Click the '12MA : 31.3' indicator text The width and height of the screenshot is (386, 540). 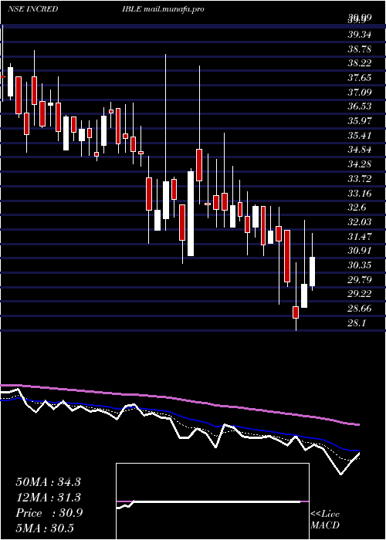48,498
